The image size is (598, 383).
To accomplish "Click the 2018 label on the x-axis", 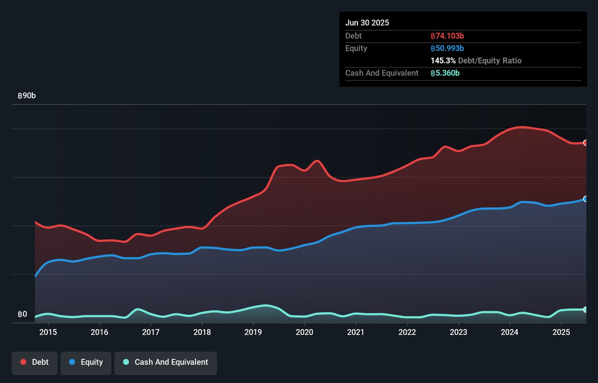I will [x=202, y=332].
